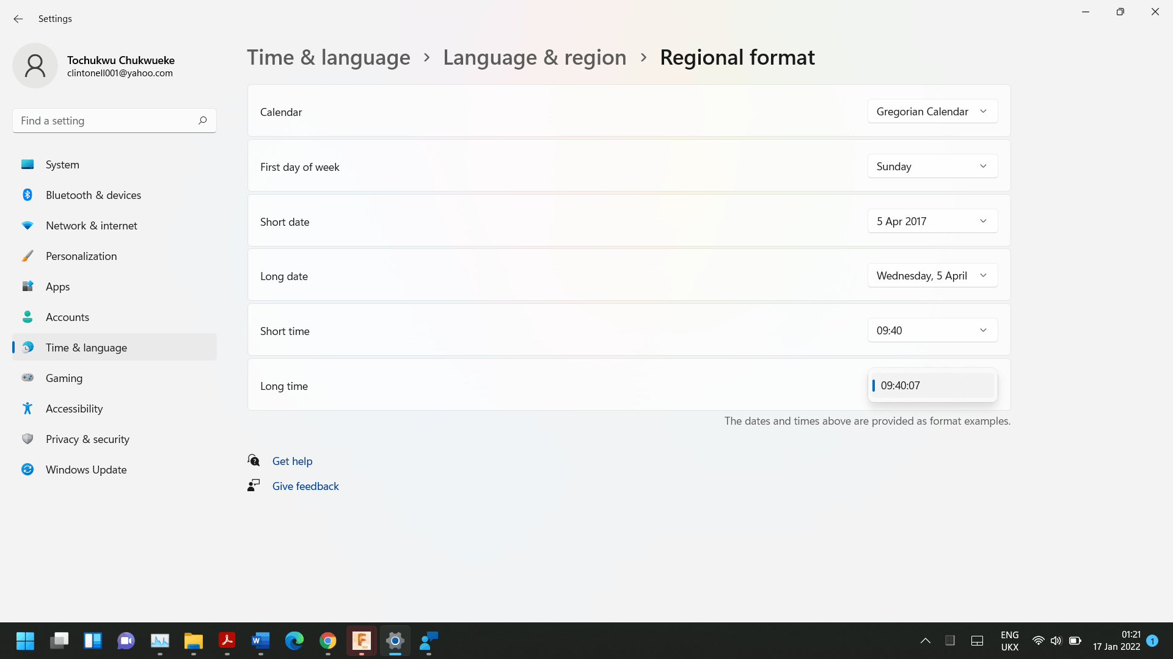Click the Find a setting field
The image size is (1173, 659).
click(104, 121)
